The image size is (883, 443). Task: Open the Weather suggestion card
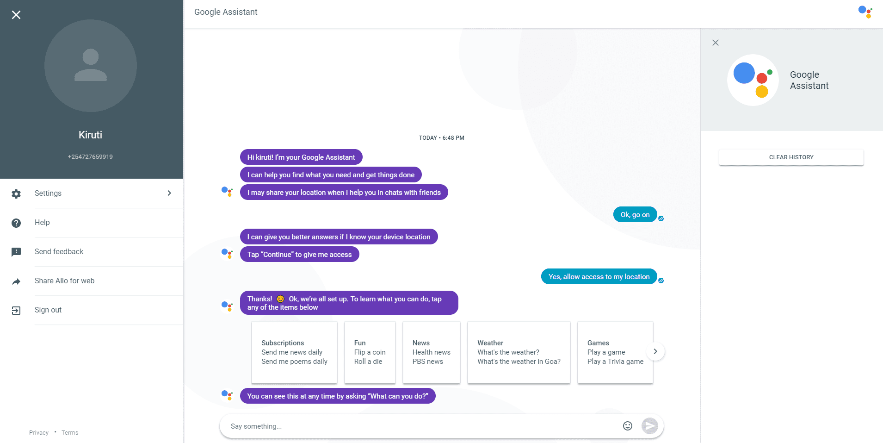click(x=519, y=352)
